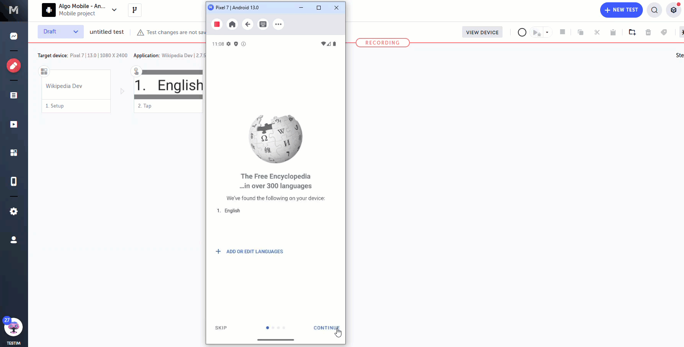Image resolution: width=684 pixels, height=347 pixels.
Task: Click the debug play button in toolbar
Action: pos(537,32)
